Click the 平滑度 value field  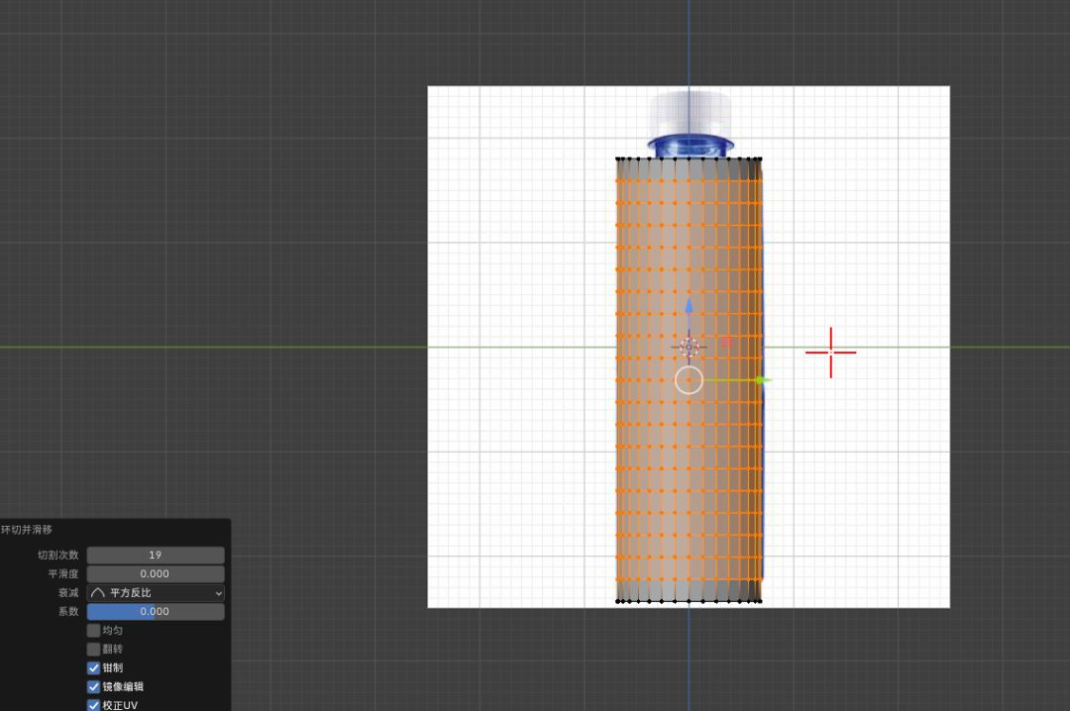[x=156, y=574]
